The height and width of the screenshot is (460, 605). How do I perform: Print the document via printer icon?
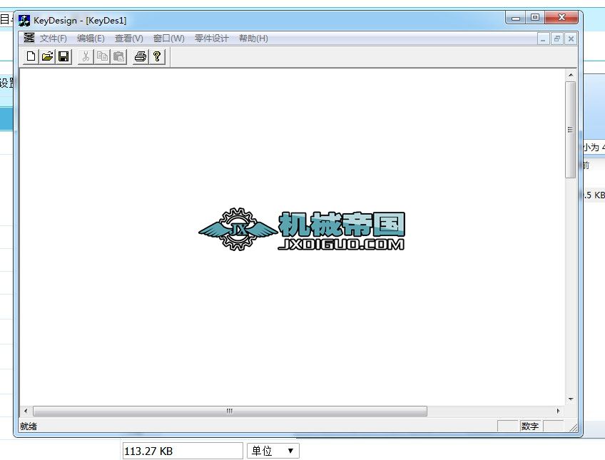coord(141,56)
